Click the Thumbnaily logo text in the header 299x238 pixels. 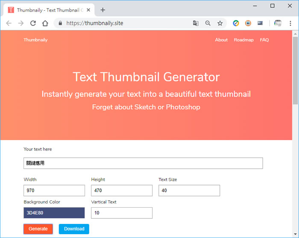(35, 40)
